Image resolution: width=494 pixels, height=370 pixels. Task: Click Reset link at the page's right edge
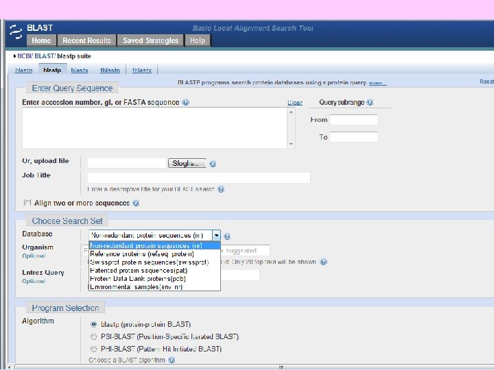point(486,82)
